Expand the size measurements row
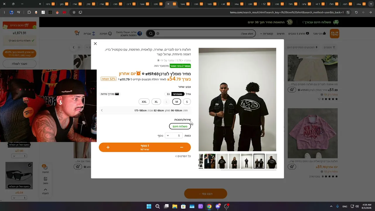 pyautogui.click(x=145, y=110)
